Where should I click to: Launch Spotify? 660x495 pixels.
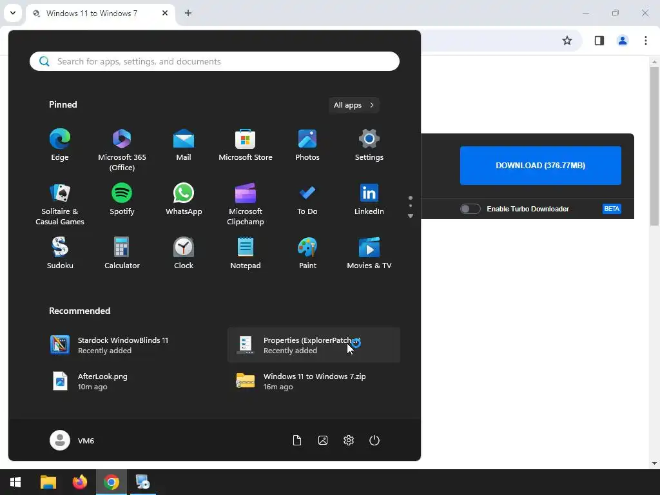(x=122, y=200)
